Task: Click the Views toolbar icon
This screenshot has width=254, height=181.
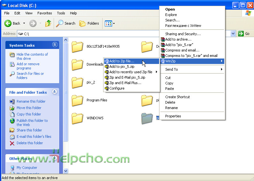Action: pyautogui.click(x=108, y=24)
